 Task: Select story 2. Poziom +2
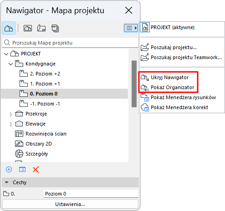tap(65, 74)
